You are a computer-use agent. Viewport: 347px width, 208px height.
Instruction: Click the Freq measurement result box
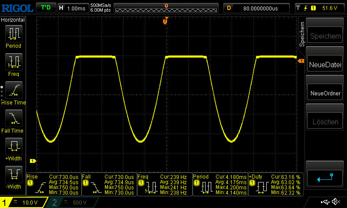165,184
